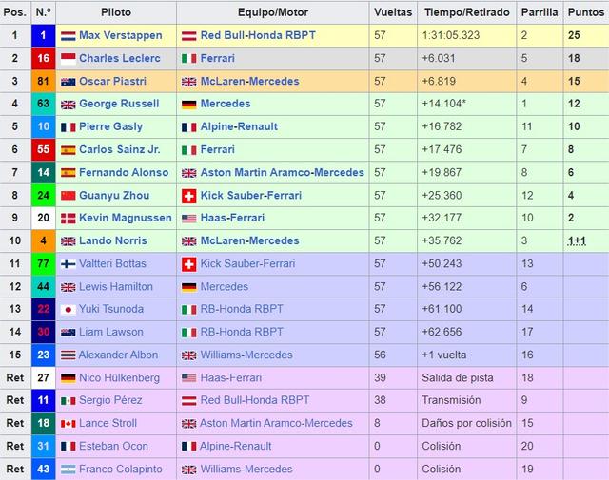
Task: Click the Vueltas column header
Action: 393,12
